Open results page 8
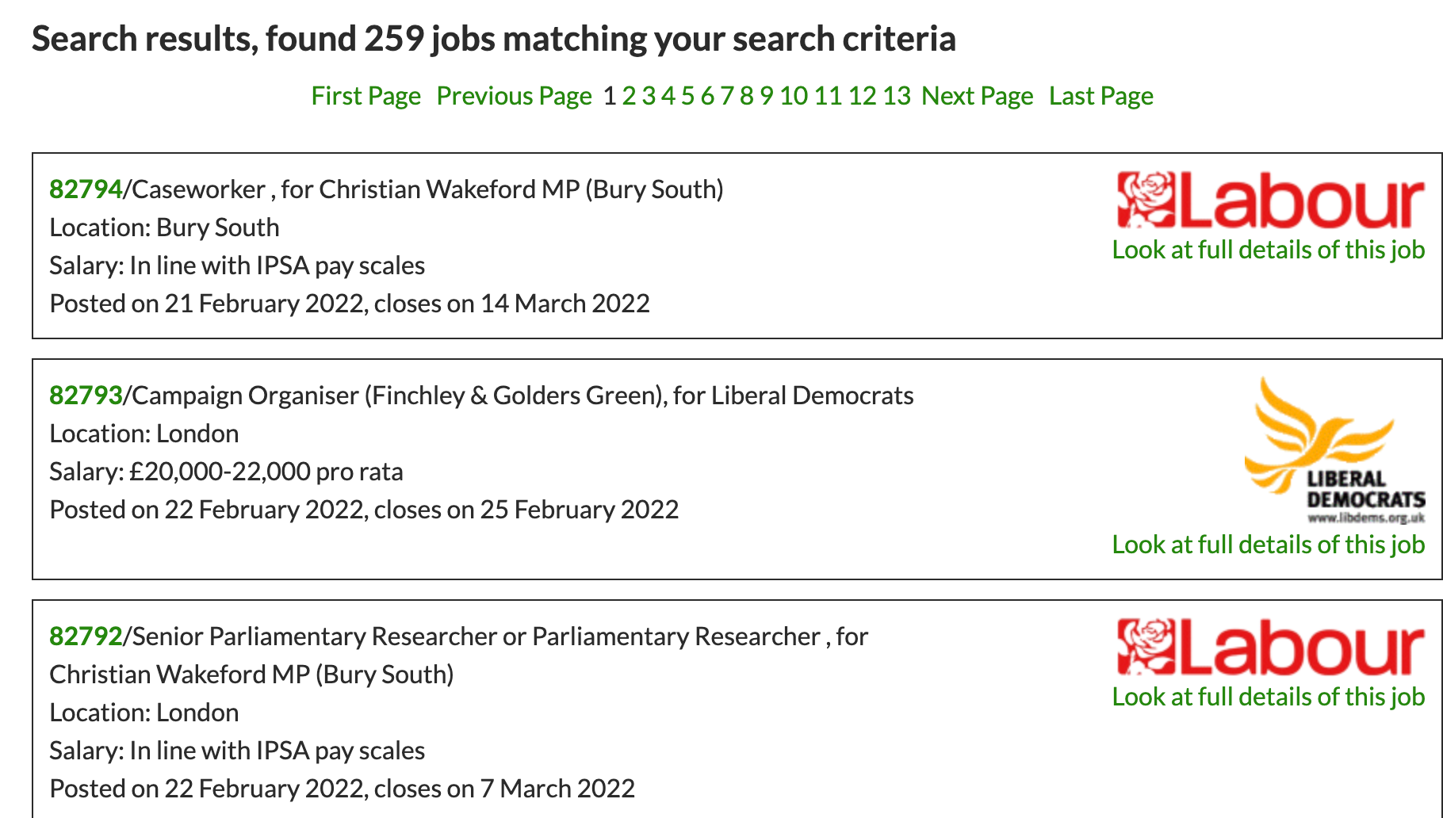Image resolution: width=1443 pixels, height=818 pixels. [746, 96]
